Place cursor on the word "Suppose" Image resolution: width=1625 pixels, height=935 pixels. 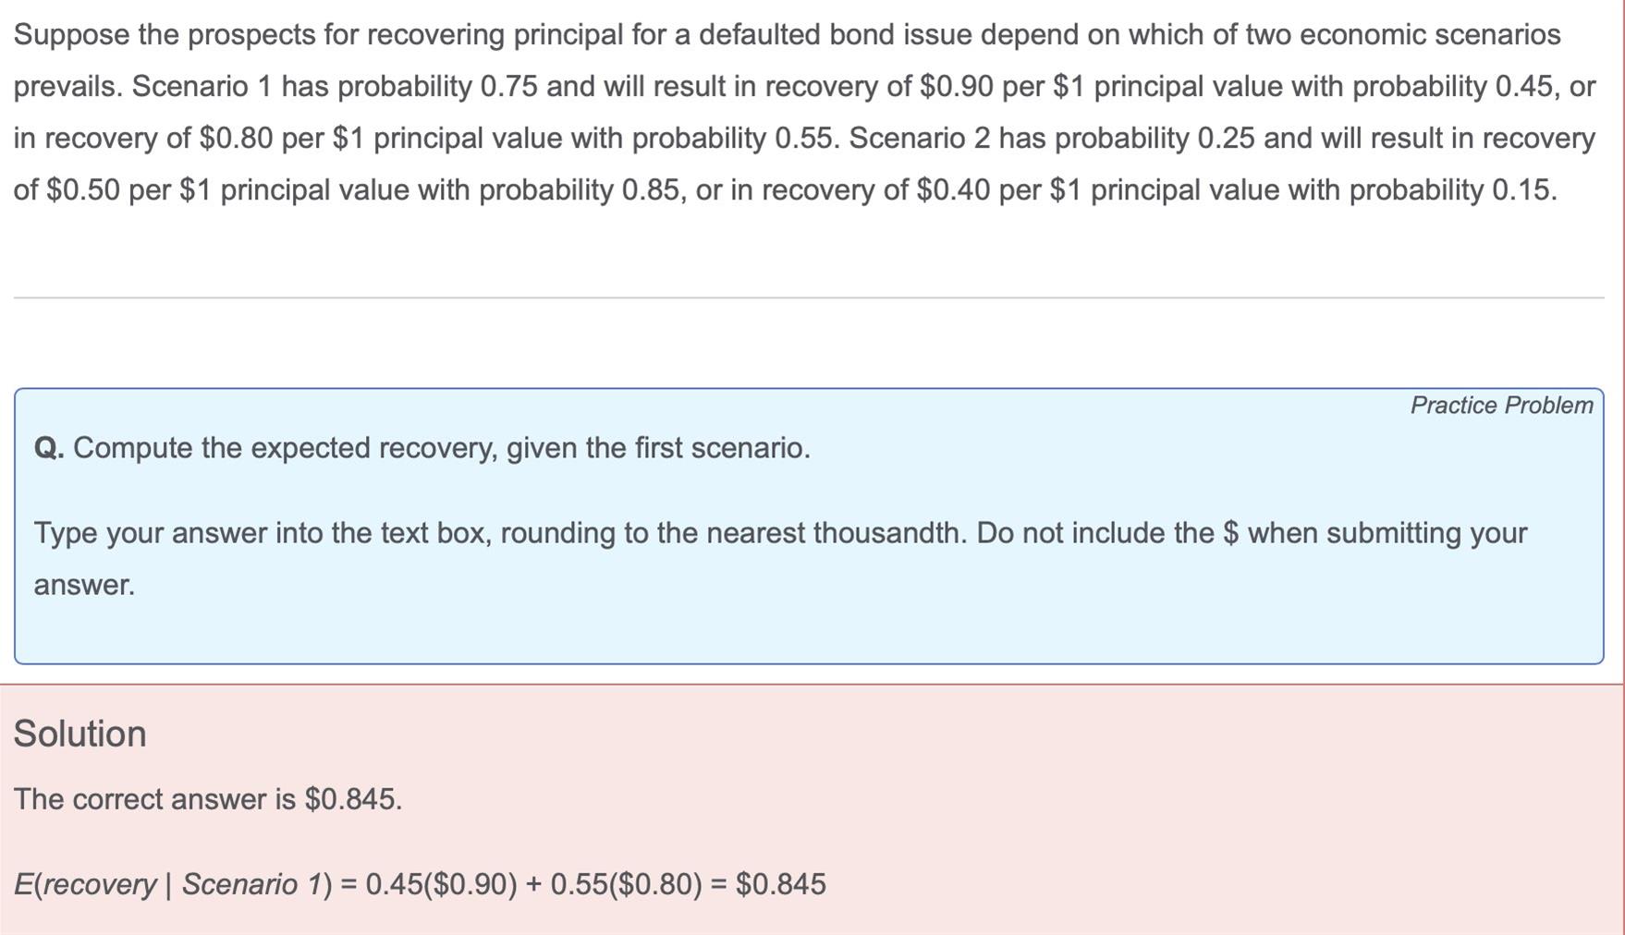click(71, 35)
